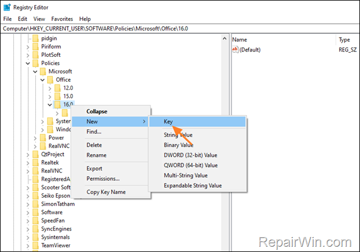Select the Sysinternals tree item

pos(56,237)
